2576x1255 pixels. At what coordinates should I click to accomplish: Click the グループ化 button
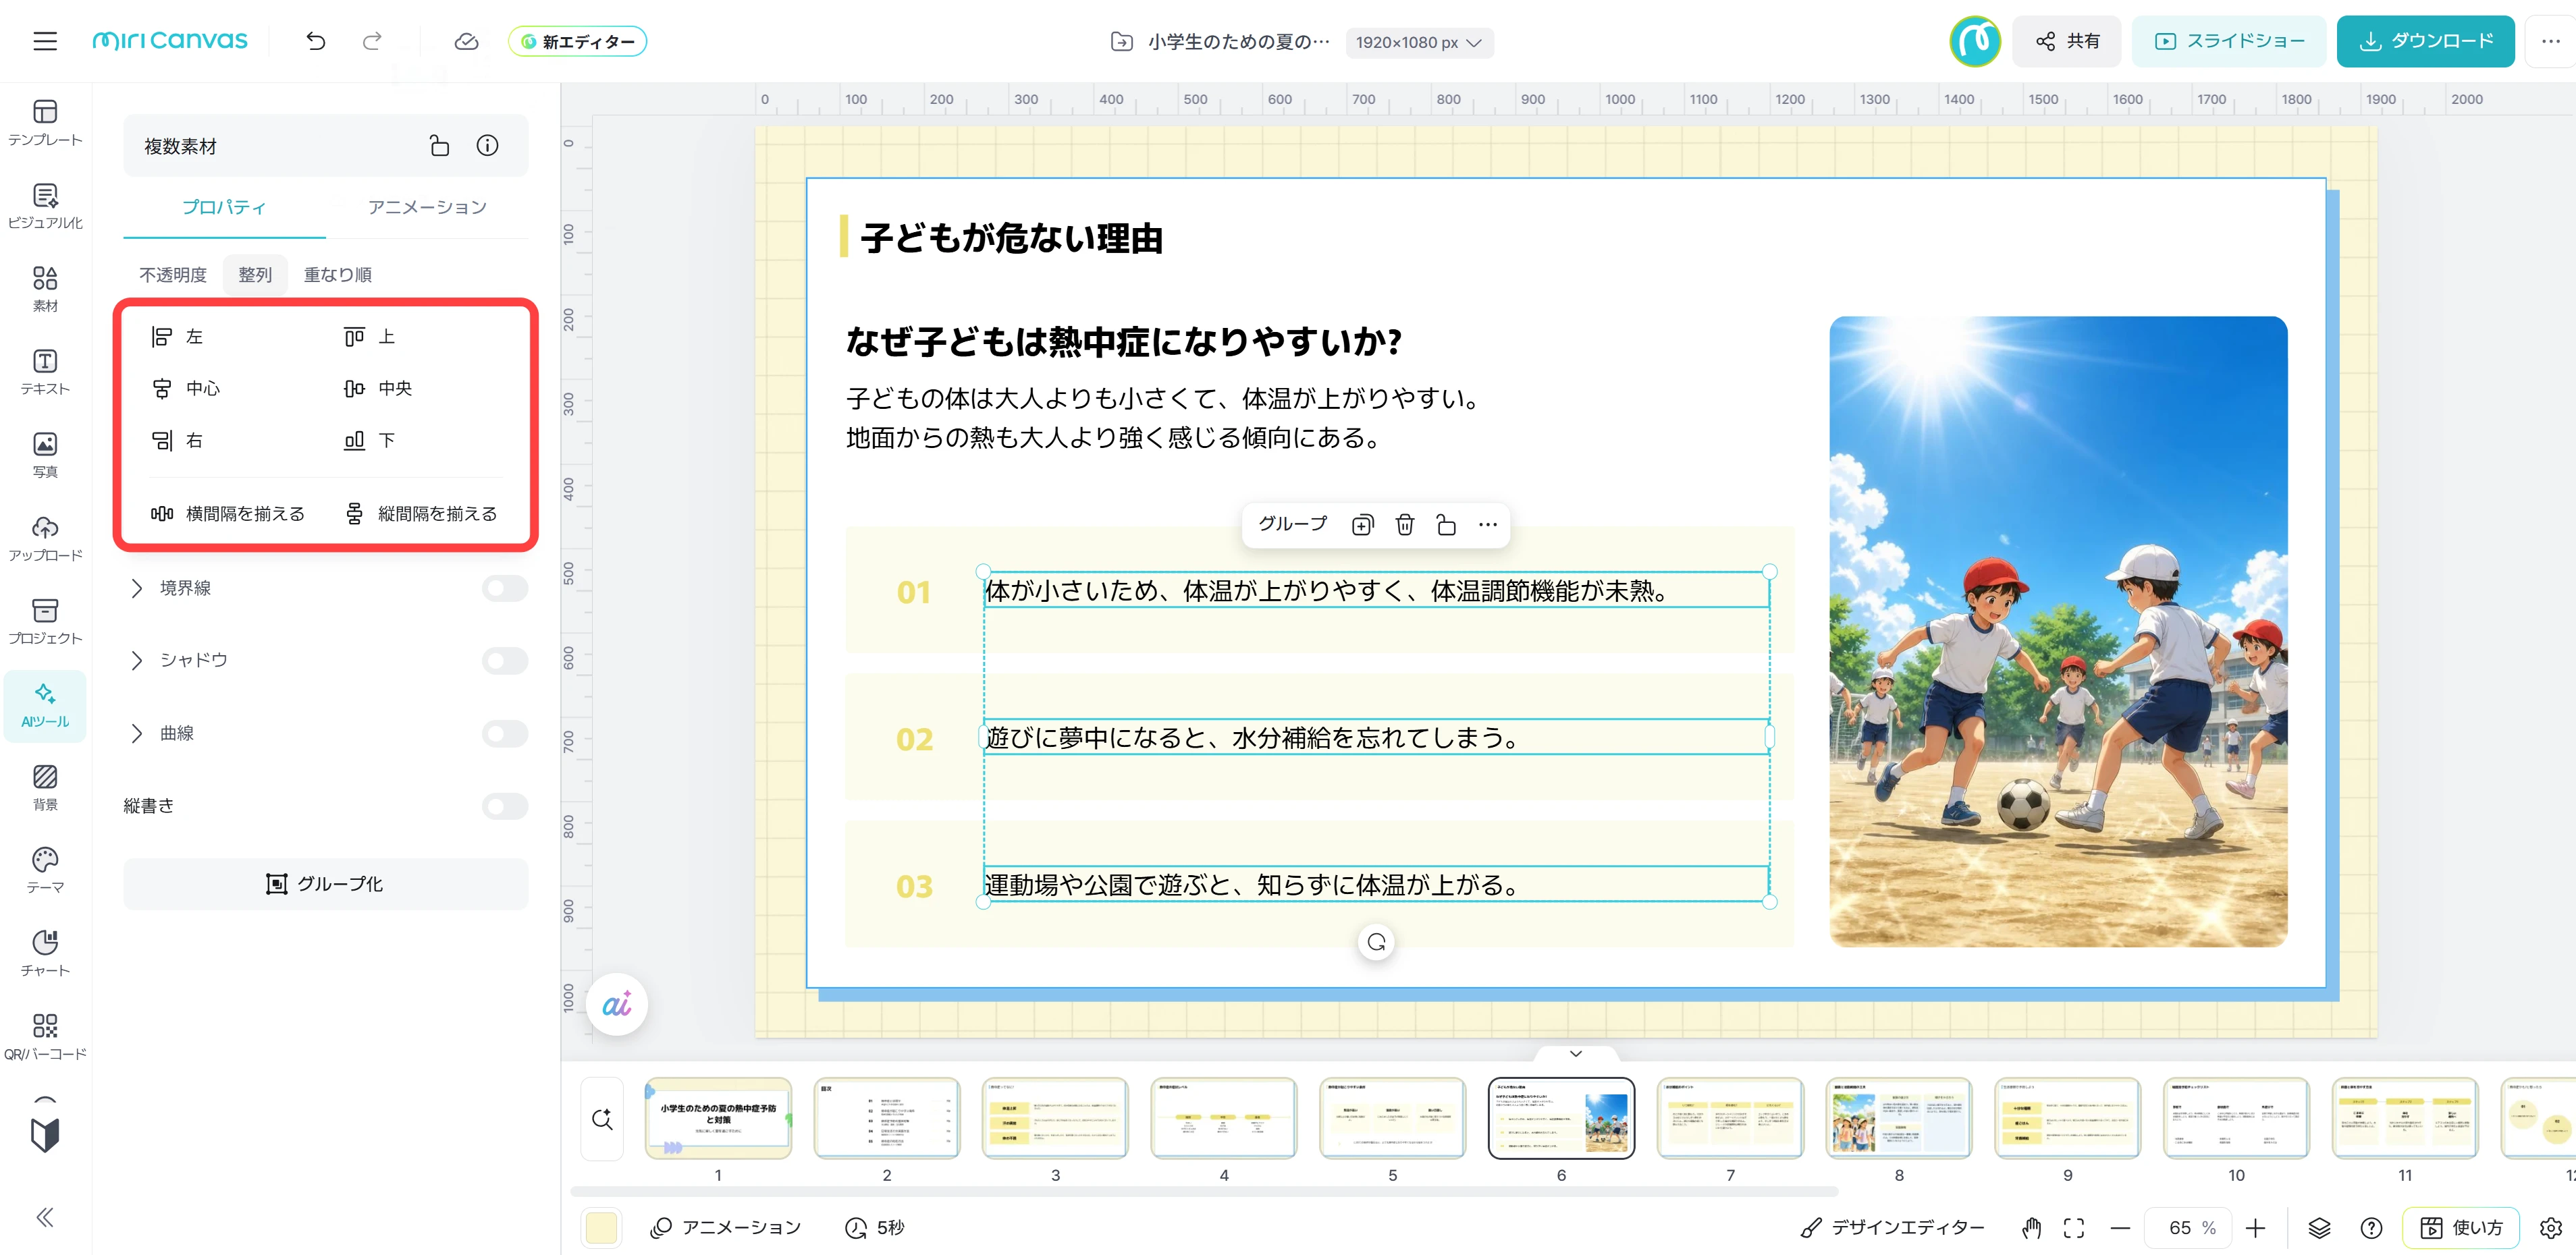pos(325,885)
